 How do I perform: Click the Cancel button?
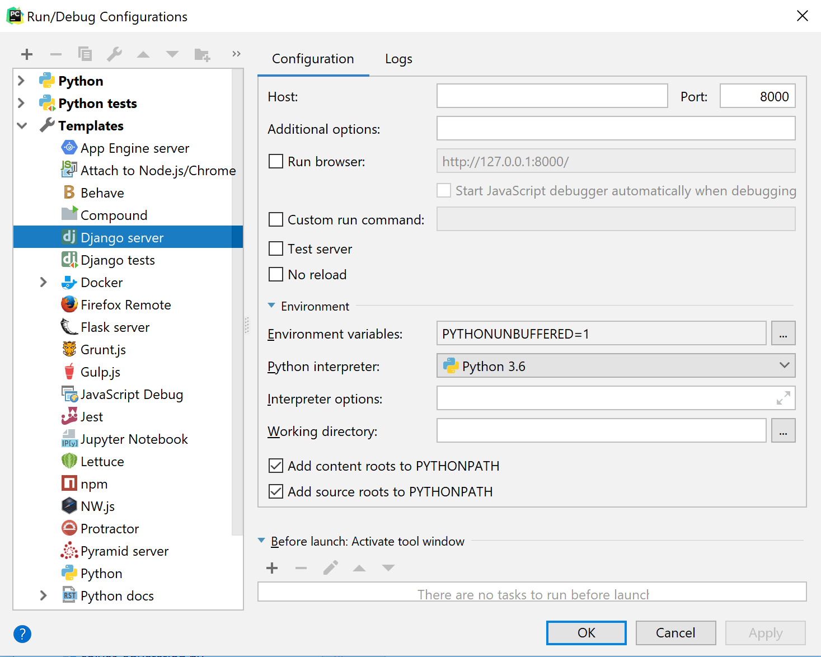tap(675, 633)
